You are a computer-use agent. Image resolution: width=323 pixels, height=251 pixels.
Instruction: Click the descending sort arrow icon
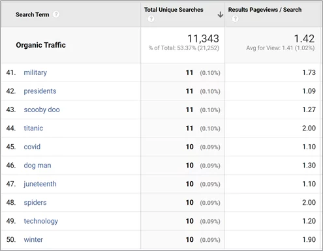(221, 15)
